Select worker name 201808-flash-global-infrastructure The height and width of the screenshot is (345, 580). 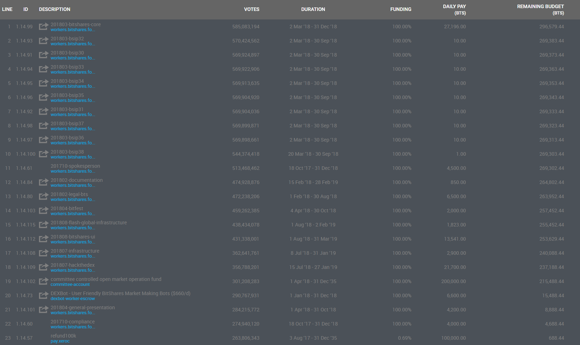[x=89, y=223]
